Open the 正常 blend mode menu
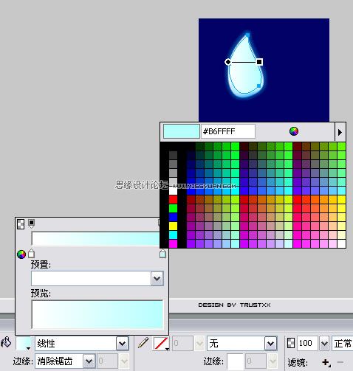The height and width of the screenshot is (371, 353). 343,343
